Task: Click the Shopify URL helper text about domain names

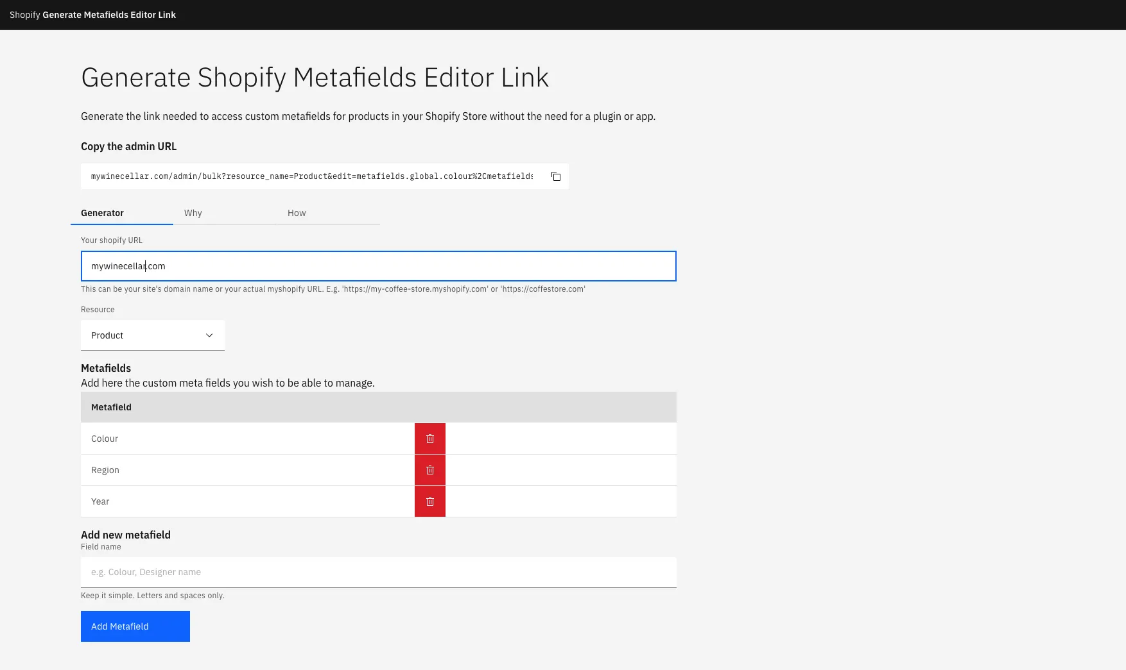Action: pos(333,289)
